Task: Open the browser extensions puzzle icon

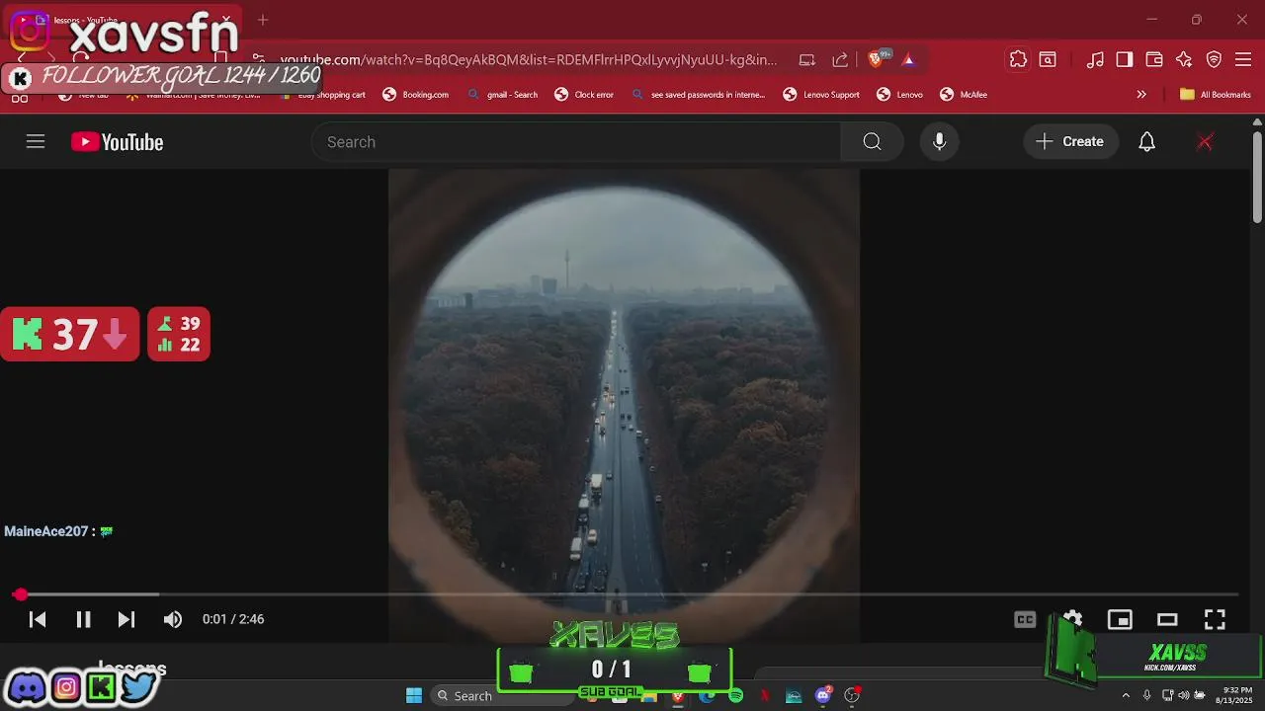Action: 1018,59
